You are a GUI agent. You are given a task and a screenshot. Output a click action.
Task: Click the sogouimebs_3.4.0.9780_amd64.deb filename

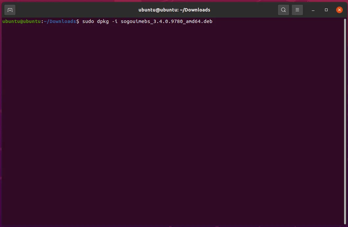(x=166, y=21)
